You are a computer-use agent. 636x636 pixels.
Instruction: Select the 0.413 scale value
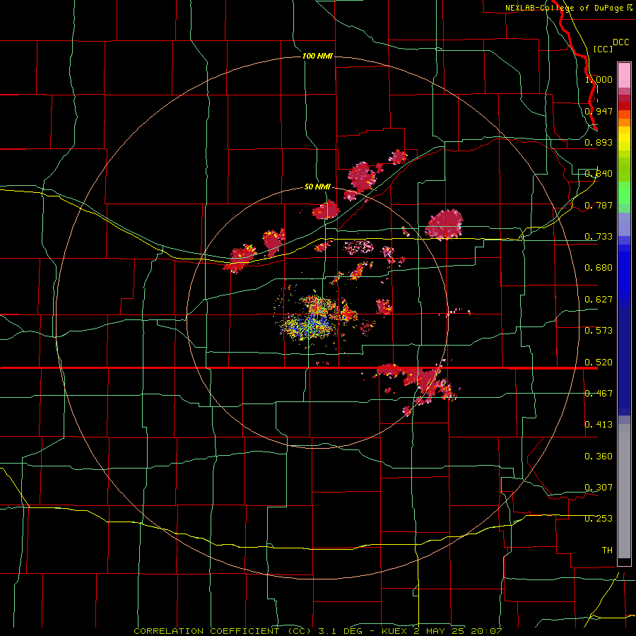point(599,425)
